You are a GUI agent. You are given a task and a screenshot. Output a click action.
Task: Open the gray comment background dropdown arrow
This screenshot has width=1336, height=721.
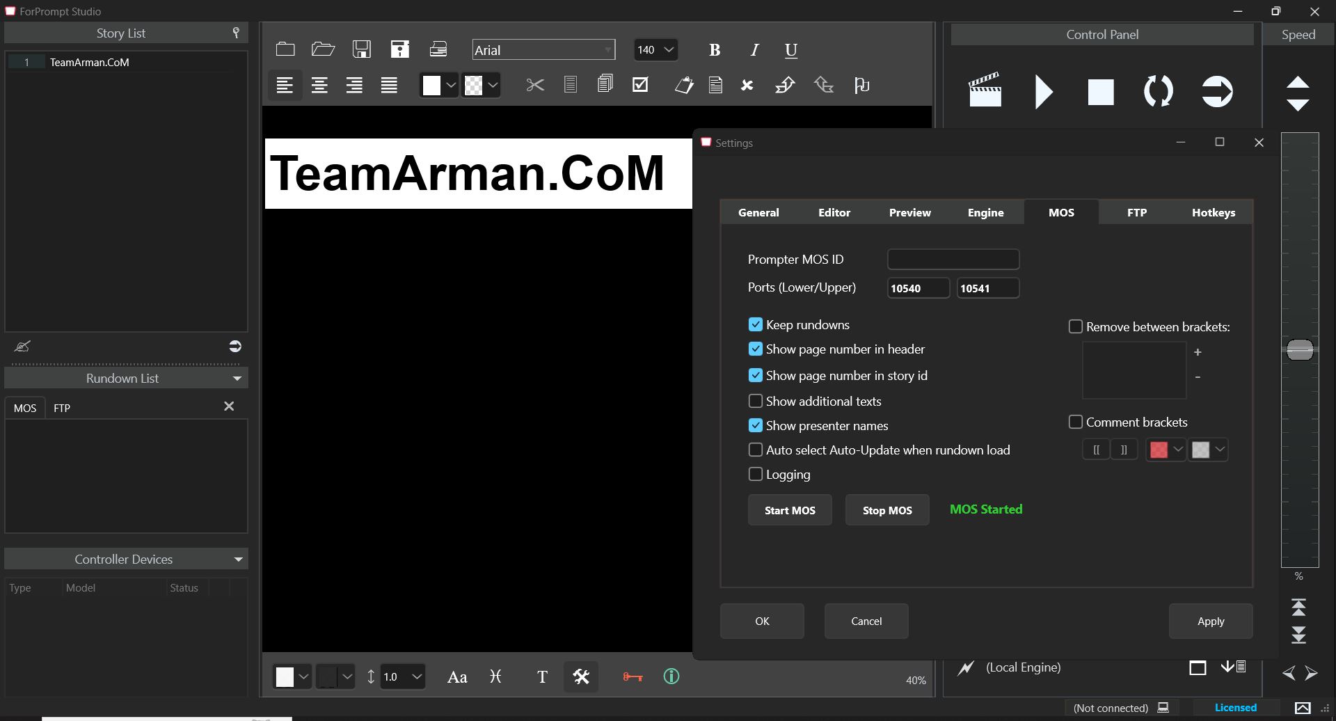click(x=1219, y=450)
